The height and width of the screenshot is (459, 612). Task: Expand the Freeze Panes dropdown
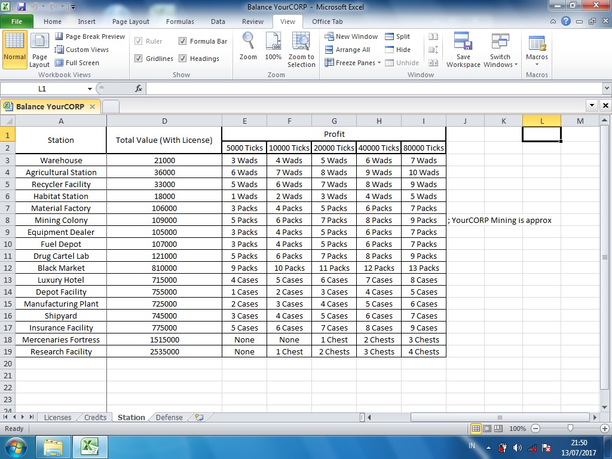pos(379,63)
